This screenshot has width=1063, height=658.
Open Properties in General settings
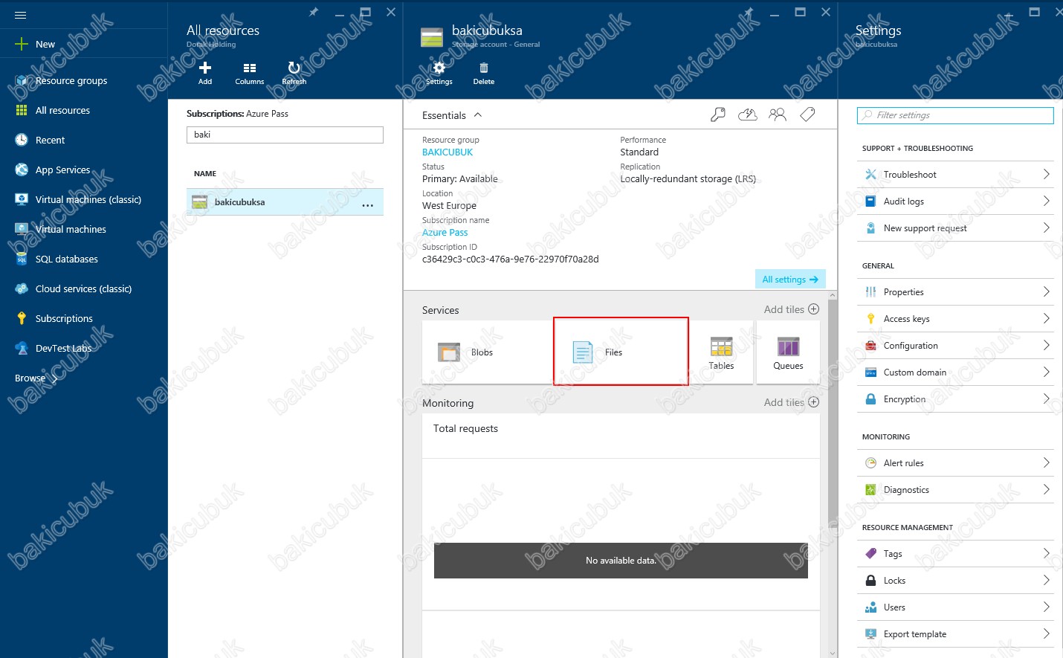coord(955,292)
